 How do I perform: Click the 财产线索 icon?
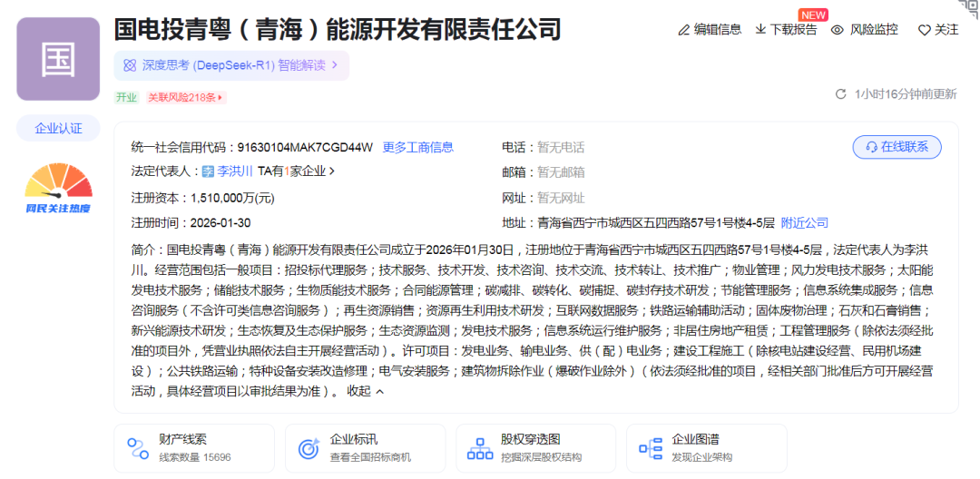pyautogui.click(x=138, y=448)
